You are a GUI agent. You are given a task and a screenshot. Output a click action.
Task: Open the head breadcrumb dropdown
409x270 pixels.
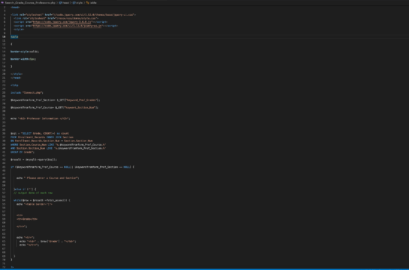pyautogui.click(x=66, y=3)
